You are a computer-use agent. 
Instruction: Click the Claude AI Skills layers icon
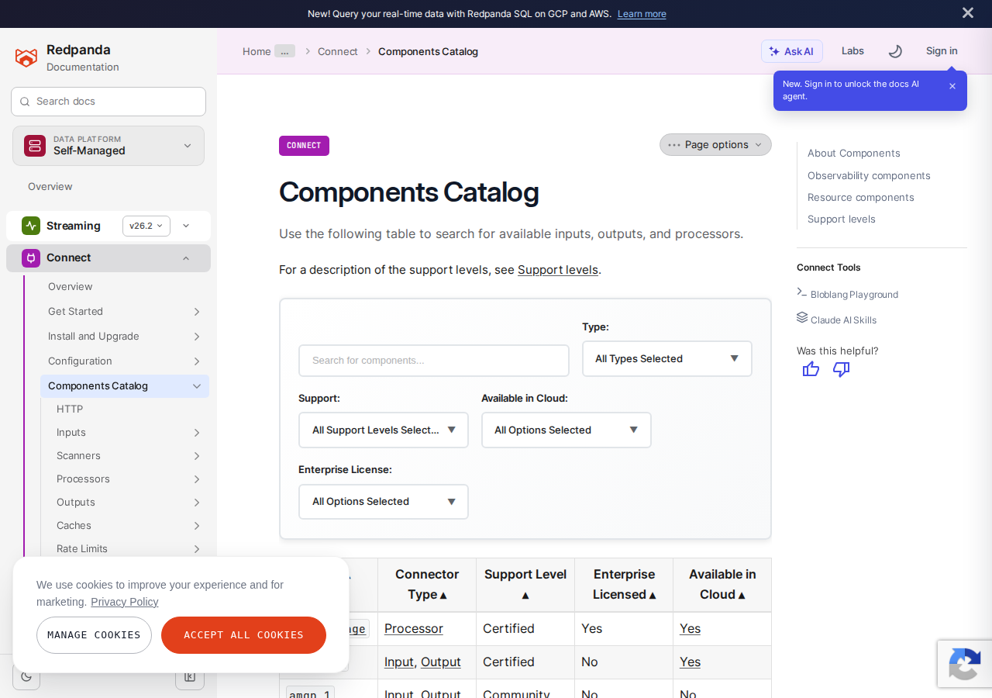click(802, 317)
